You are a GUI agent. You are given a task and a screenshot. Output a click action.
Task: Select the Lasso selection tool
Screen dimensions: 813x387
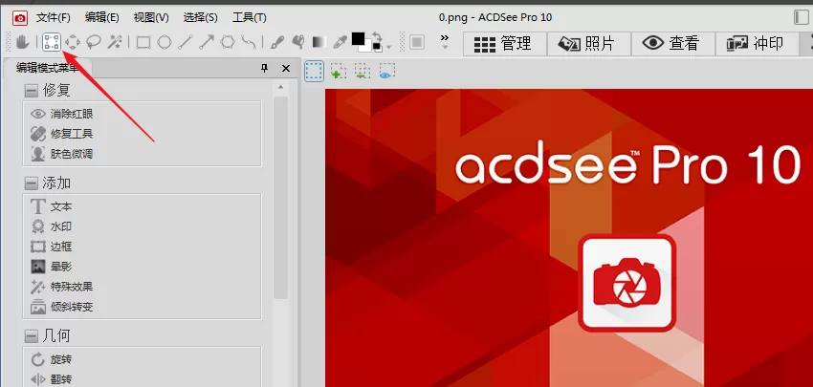click(x=94, y=42)
